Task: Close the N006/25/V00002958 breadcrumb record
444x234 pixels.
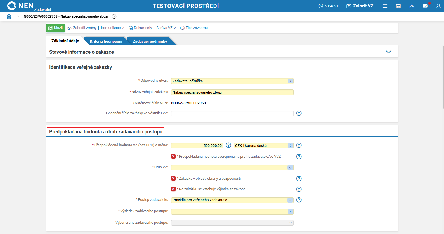Action: [114, 16]
